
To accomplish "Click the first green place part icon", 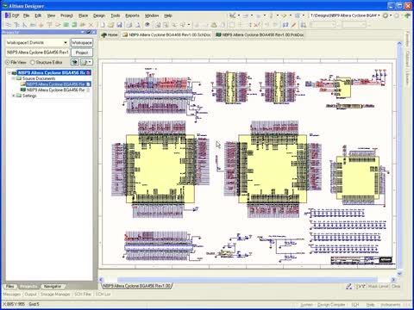I will click(66, 25).
